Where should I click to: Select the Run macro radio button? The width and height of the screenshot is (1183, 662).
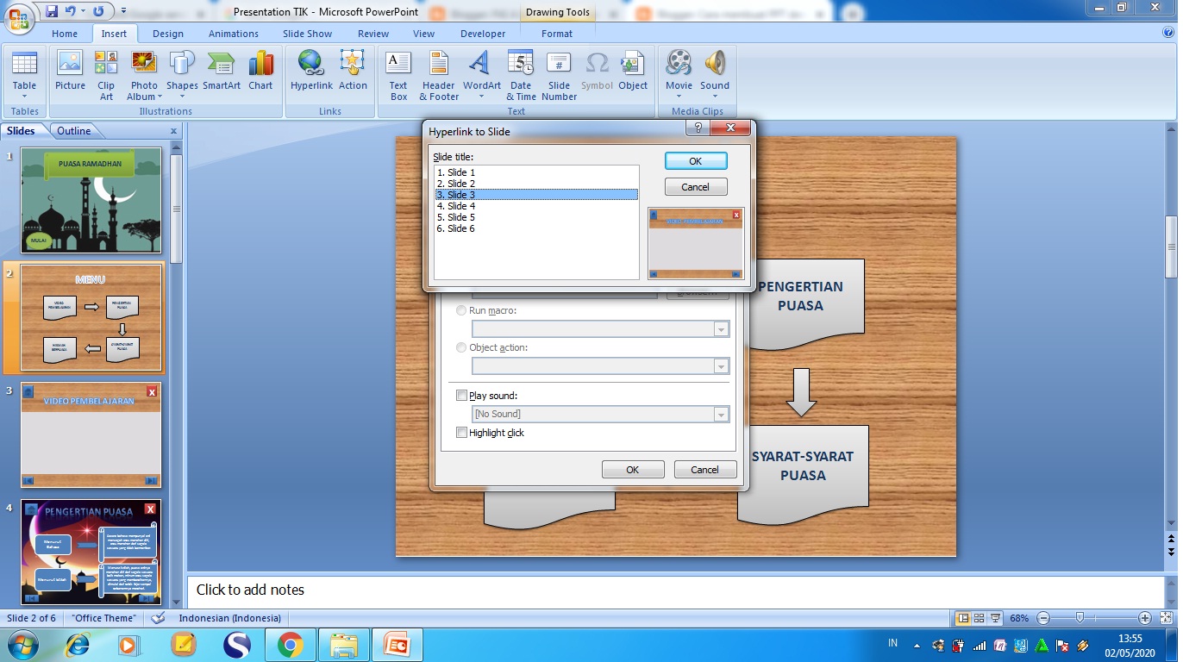(x=460, y=310)
